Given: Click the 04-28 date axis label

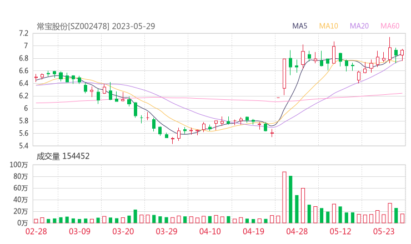Looking at the screenshot, I should pos(297,231).
